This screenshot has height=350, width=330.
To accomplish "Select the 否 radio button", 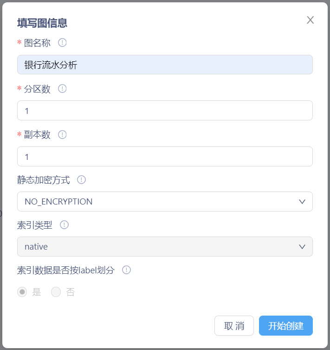I will point(56,292).
